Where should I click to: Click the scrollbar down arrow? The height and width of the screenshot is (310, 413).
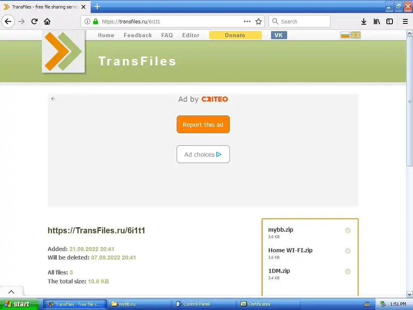coord(410,294)
